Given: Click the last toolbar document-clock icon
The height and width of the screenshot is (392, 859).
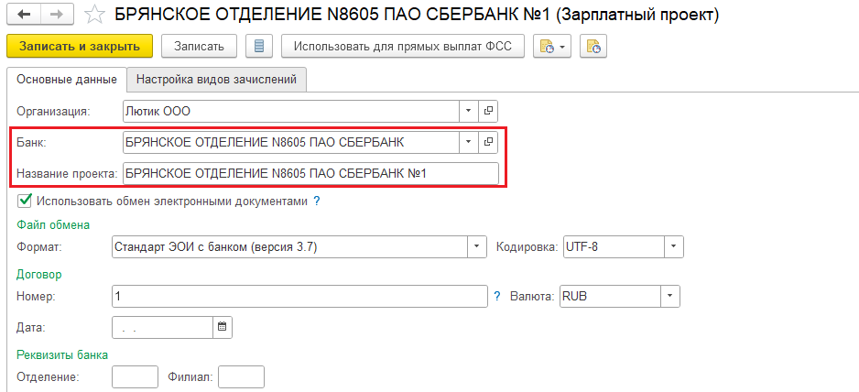Looking at the screenshot, I should tap(593, 47).
